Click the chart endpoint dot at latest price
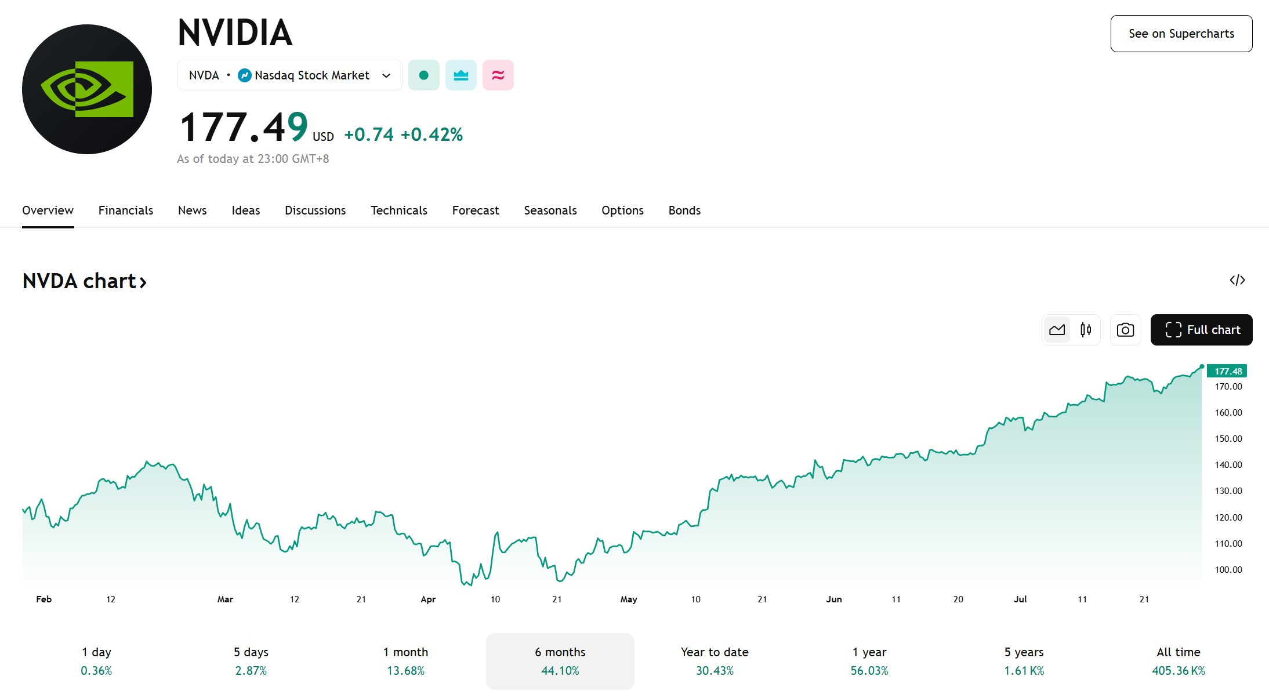Screen dimensions: 1269x698 point(1202,366)
